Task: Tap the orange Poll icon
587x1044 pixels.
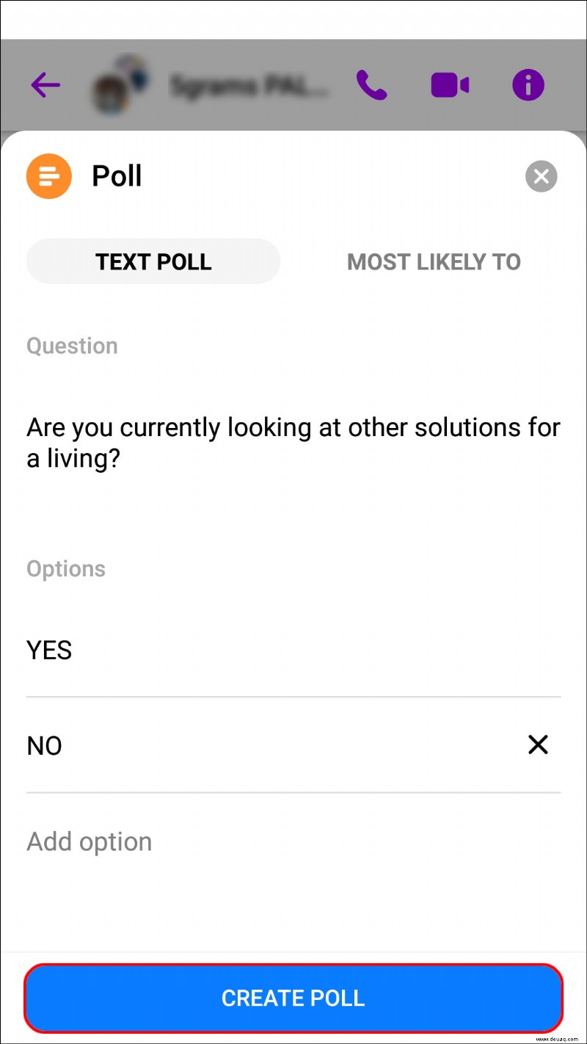Action: (48, 176)
